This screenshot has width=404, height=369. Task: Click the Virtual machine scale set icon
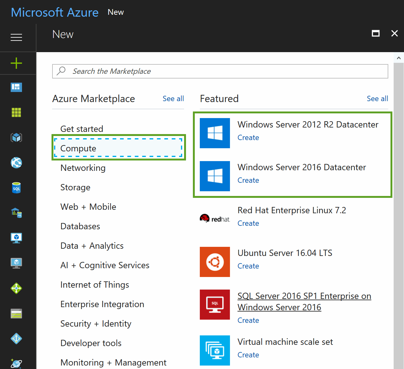[x=215, y=350]
